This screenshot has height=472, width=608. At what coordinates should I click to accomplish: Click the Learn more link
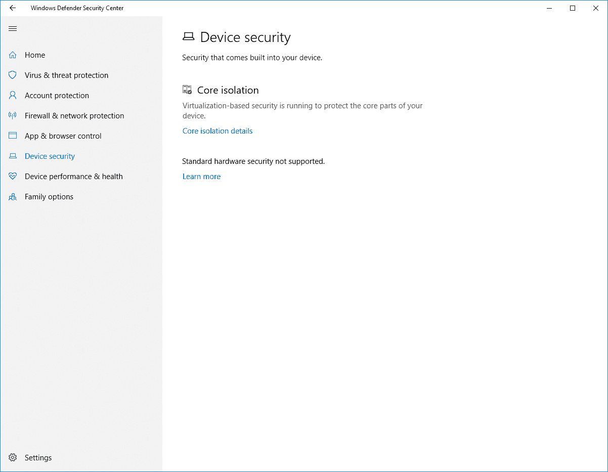(201, 176)
